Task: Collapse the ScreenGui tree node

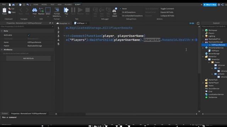Action: [206, 60]
